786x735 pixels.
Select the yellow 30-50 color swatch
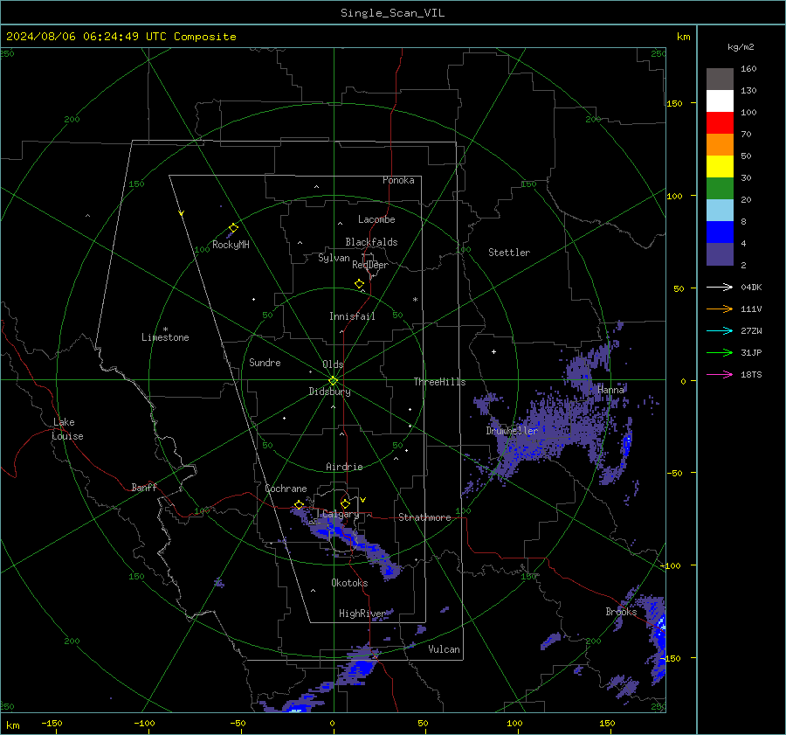pos(720,167)
